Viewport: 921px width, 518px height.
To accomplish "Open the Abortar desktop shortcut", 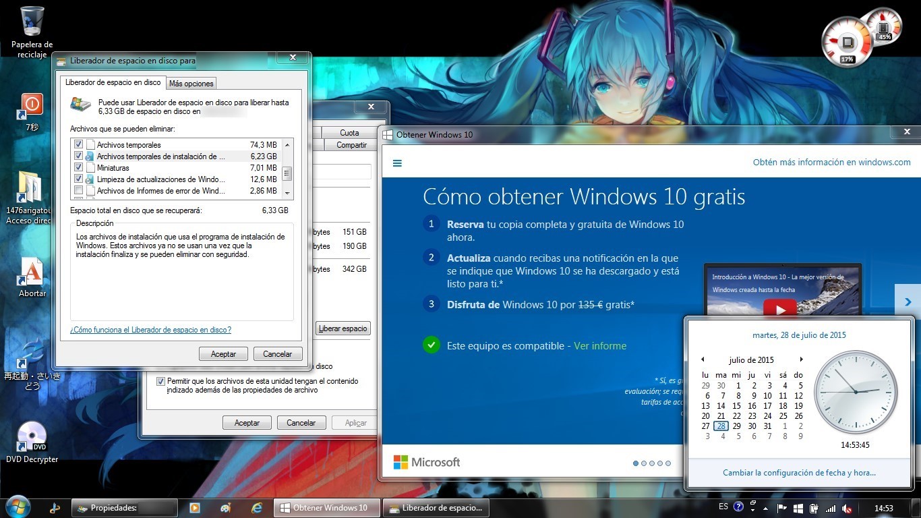I will (x=32, y=277).
